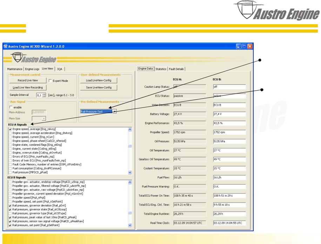Switch to the Statistics tab
321x244 pixels.
coord(161,69)
